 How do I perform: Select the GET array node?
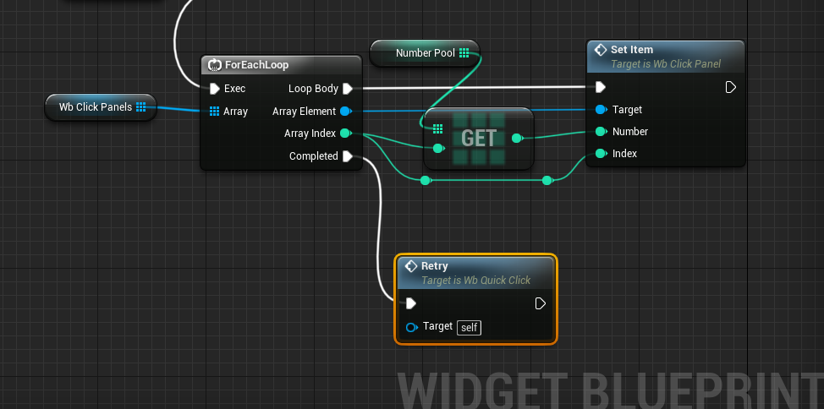478,139
